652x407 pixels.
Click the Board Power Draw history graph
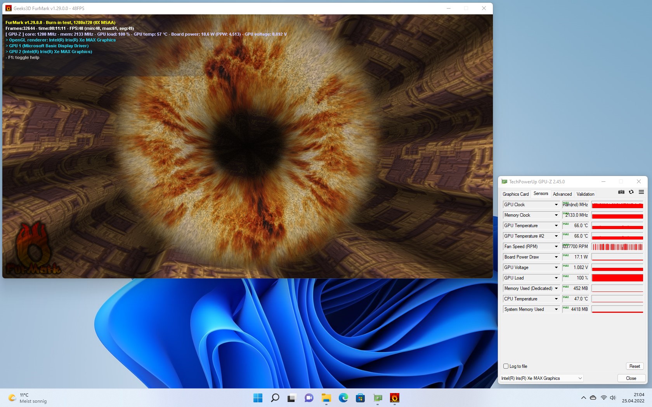617,257
